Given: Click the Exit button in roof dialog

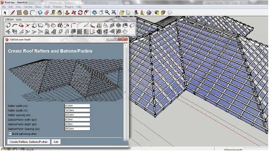Looking at the screenshot, I should 56,142.
